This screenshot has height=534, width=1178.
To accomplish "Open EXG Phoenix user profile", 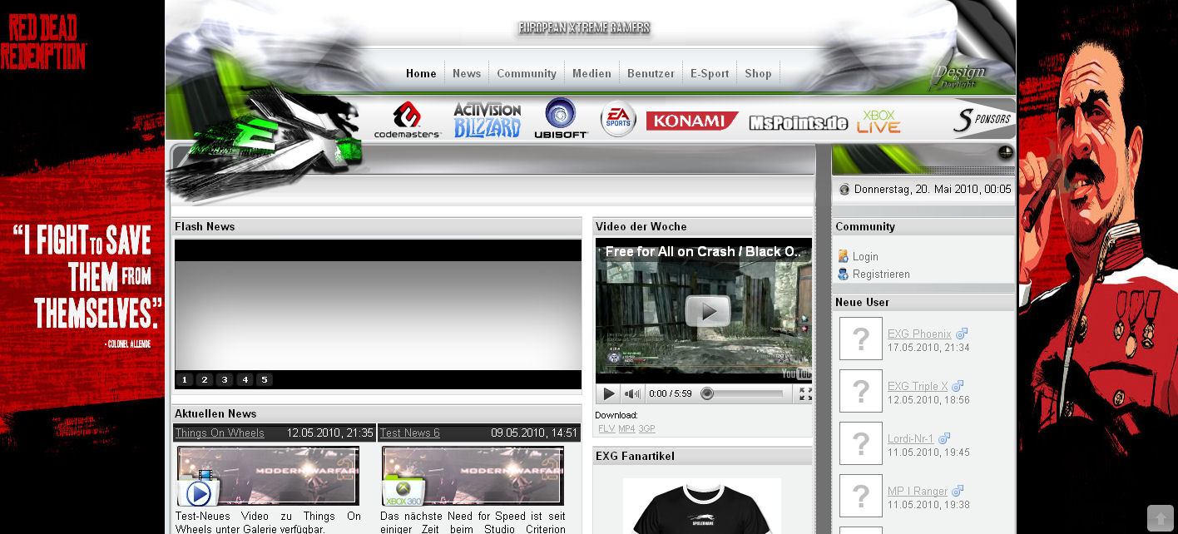I will (919, 334).
